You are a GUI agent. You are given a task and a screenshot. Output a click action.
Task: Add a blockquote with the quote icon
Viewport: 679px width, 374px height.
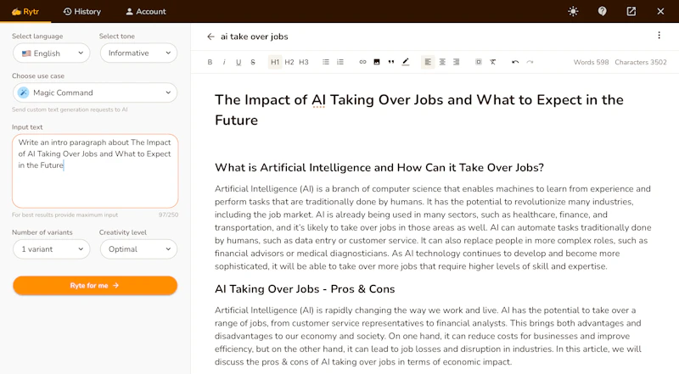click(391, 62)
